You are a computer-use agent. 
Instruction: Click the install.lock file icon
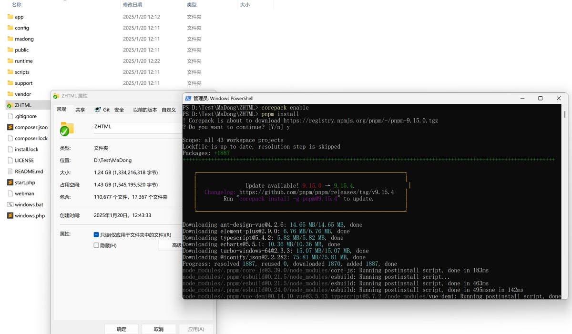coord(10,149)
